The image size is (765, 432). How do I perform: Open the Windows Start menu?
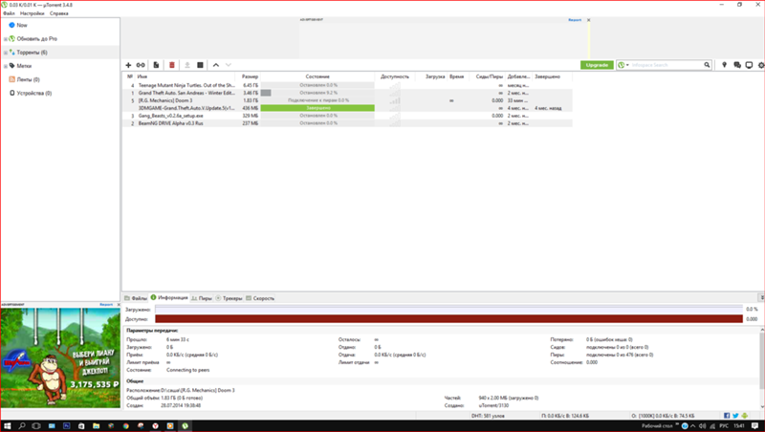(x=8, y=425)
